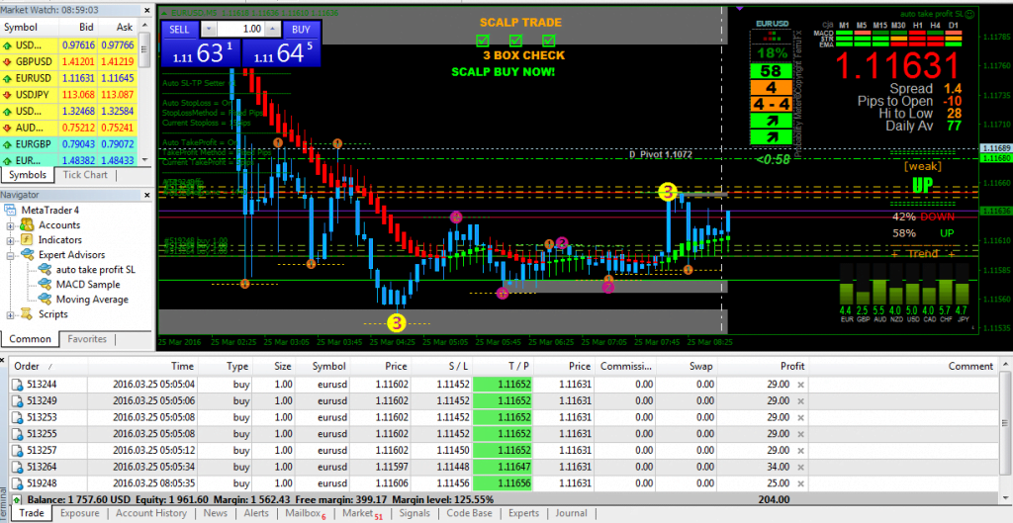1013x523 pixels.
Task: Close order 513244 with its x icon
Action: pyautogui.click(x=799, y=385)
